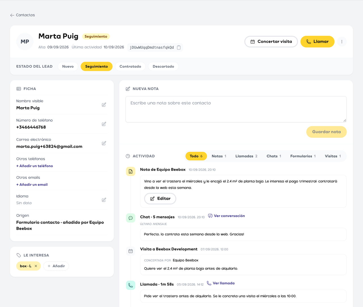
Task: Click the 'Visita a Beebox Development' heading
Action: coord(169,249)
